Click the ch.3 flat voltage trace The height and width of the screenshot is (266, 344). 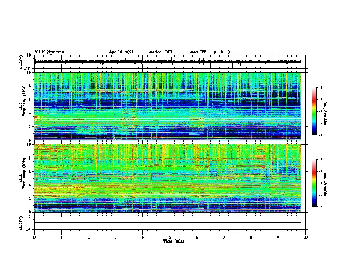pos(167,223)
